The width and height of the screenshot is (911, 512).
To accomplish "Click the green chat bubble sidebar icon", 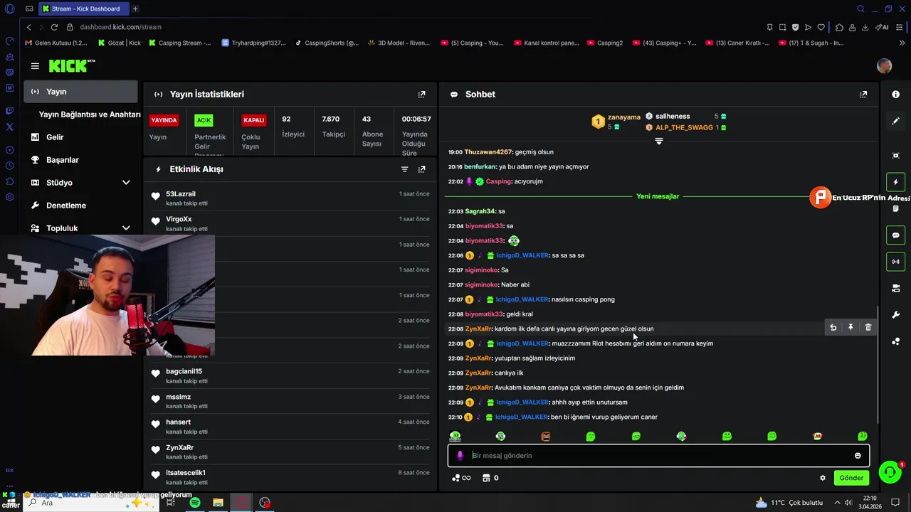I will (x=895, y=235).
